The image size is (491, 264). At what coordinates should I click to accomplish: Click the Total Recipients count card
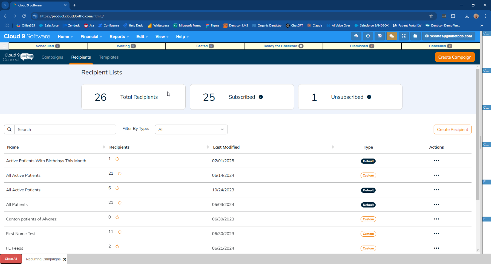tap(133, 97)
